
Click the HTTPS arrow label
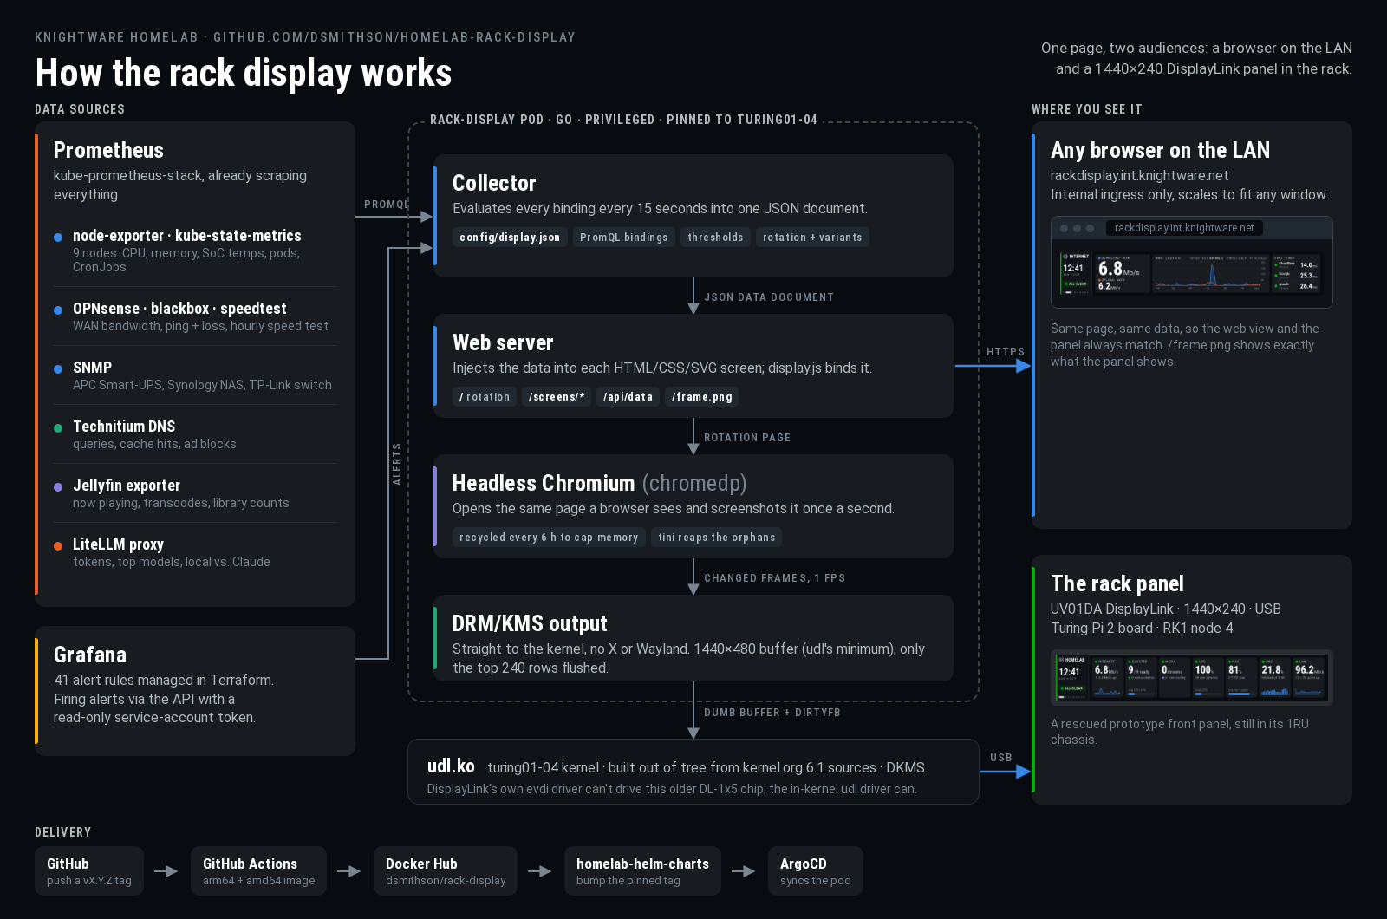click(1006, 352)
